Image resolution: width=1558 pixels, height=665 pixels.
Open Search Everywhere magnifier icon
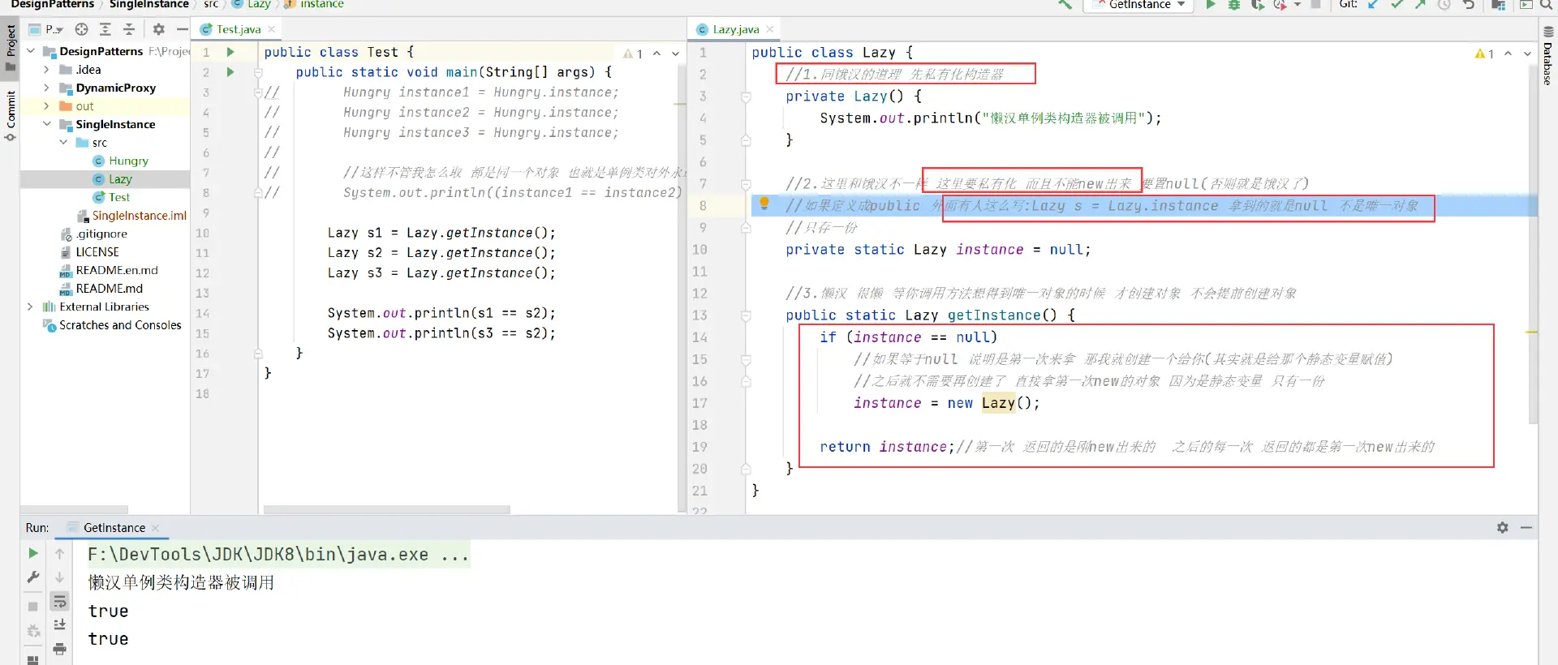[x=1546, y=5]
